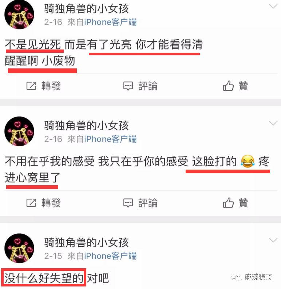The height and width of the screenshot is (289, 281).
Task: Tap the comment bubble icon on the first post
Action: (128, 86)
